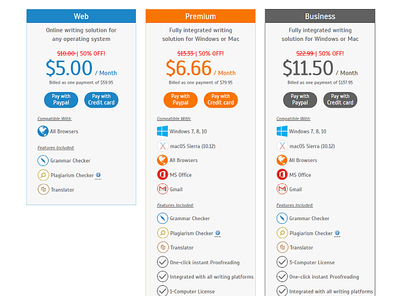Click Pay with Paypal in Web plan
Image resolution: width=403 pixels, height=296 pixels.
click(61, 99)
